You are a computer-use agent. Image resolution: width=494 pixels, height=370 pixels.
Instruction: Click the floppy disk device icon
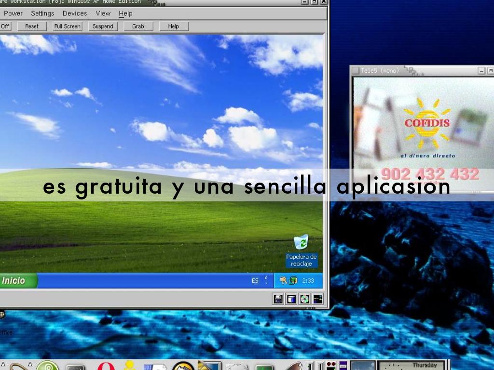[278, 299]
